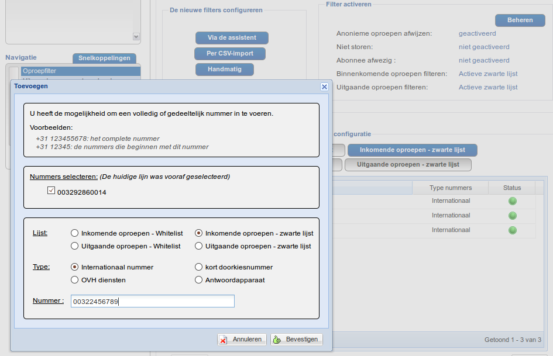Image resolution: width=553 pixels, height=356 pixels.
Task: Click scroll-down arrow in top-left panel
Action: tap(136, 36)
